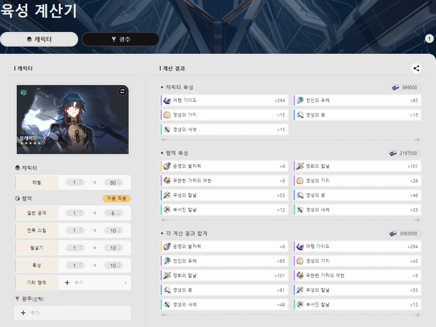436x327 pixels.
Task: Click 무한한 가짜의 여한 icon under 행적 육성
Action: tap(167, 181)
